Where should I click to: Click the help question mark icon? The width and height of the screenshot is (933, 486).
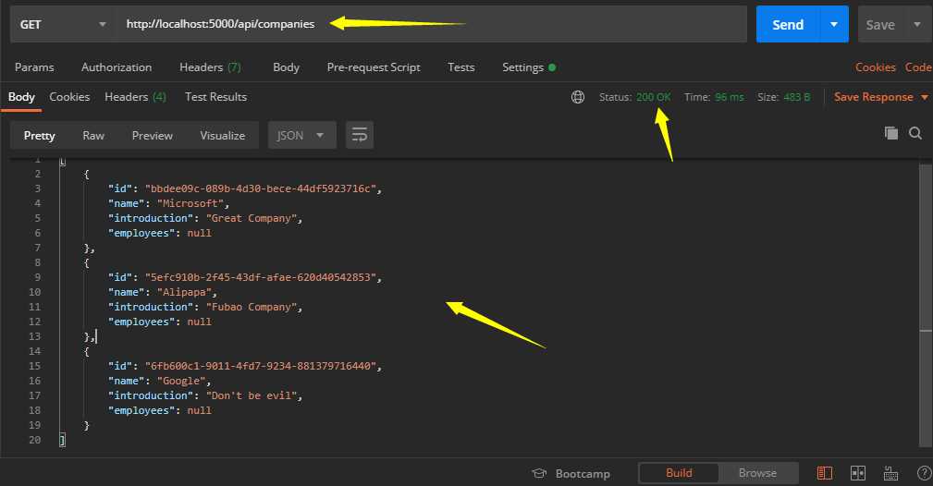pyautogui.click(x=925, y=473)
